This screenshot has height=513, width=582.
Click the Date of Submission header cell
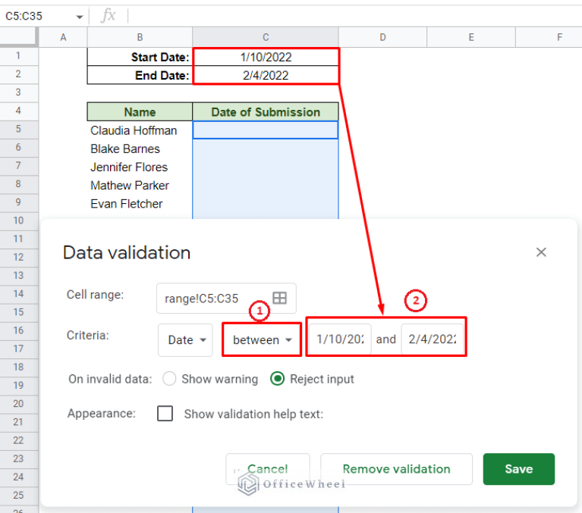coord(266,112)
